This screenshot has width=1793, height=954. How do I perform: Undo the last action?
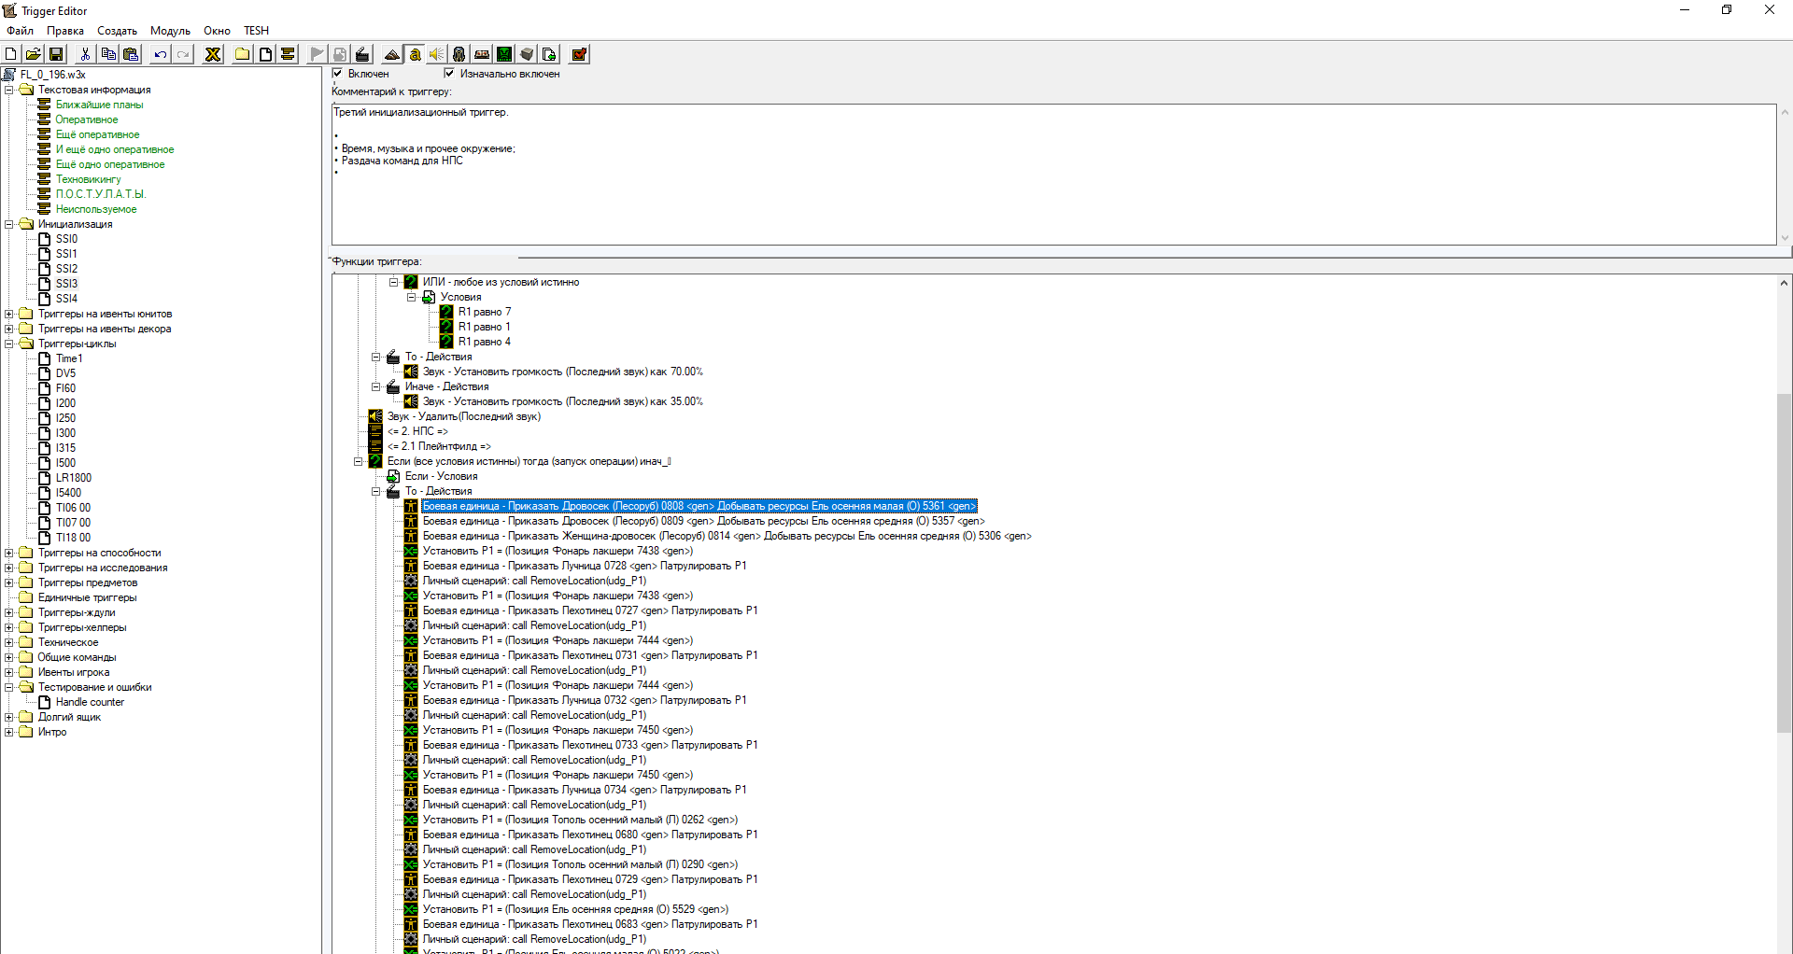coord(161,54)
